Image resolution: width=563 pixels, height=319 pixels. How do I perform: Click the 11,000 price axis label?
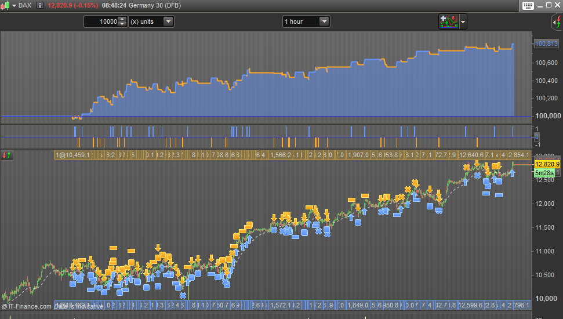(x=546, y=251)
